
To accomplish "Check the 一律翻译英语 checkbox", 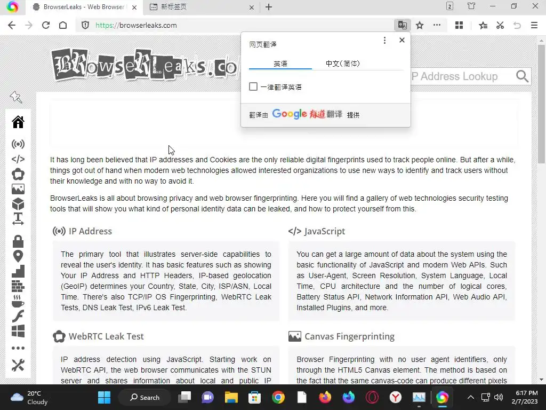I will [x=253, y=86].
